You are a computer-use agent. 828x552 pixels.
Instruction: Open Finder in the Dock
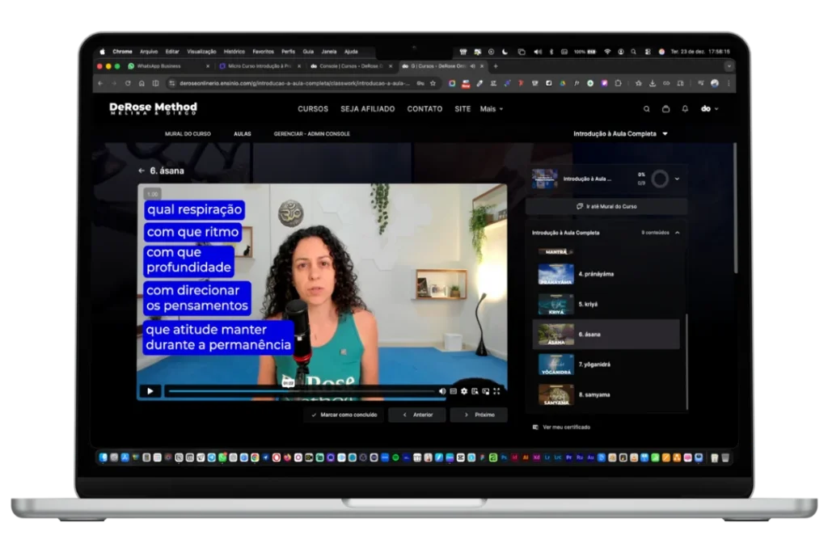(x=103, y=457)
